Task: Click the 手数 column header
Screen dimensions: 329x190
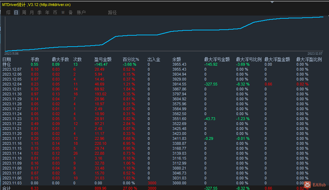Action: point(35,59)
